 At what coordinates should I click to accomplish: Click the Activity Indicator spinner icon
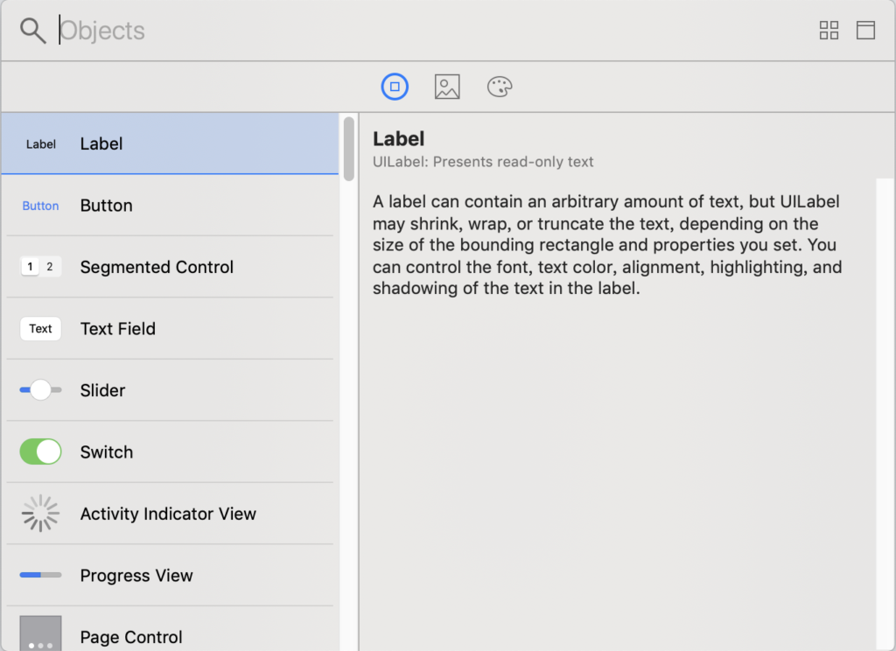click(40, 514)
